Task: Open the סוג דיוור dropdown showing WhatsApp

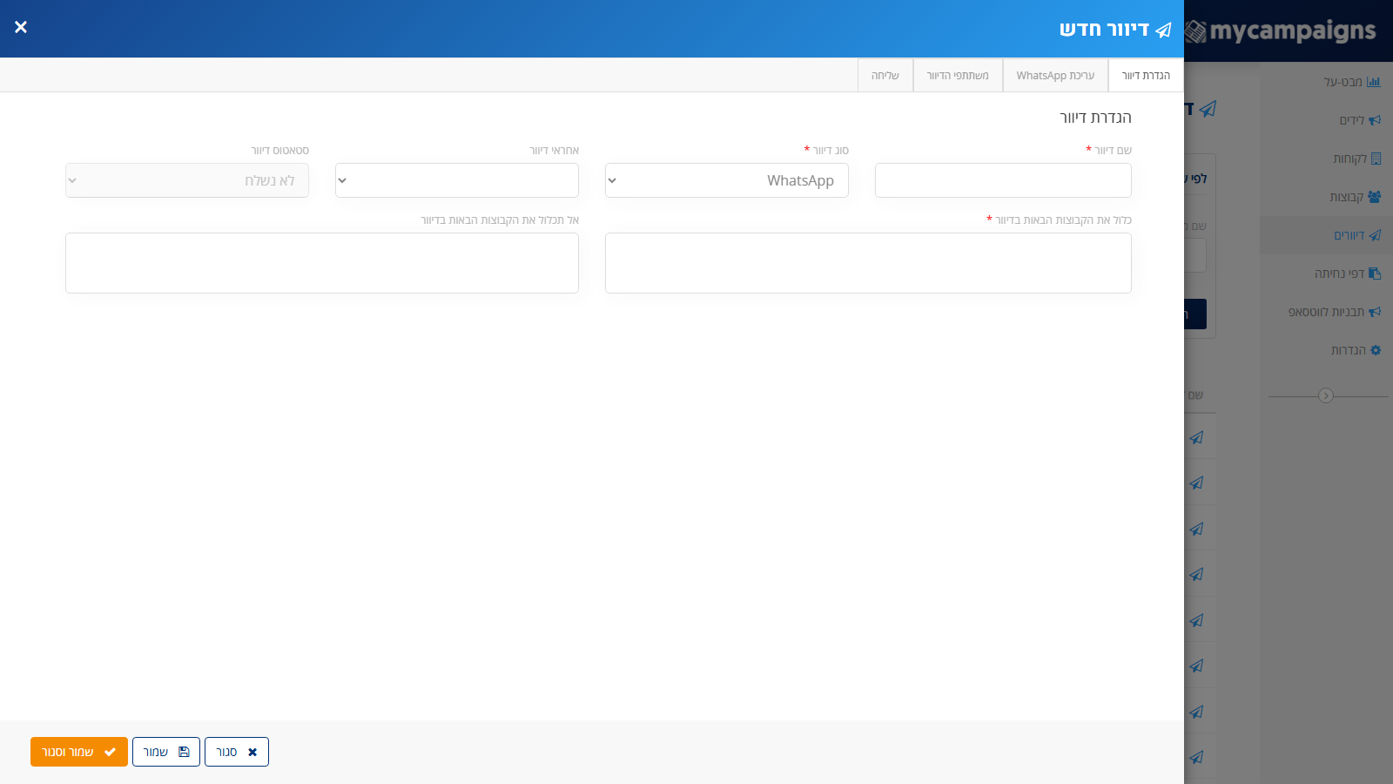Action: coord(727,180)
